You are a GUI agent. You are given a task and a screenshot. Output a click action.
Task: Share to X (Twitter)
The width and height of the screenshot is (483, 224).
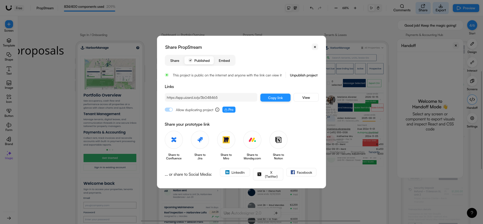click(x=268, y=174)
